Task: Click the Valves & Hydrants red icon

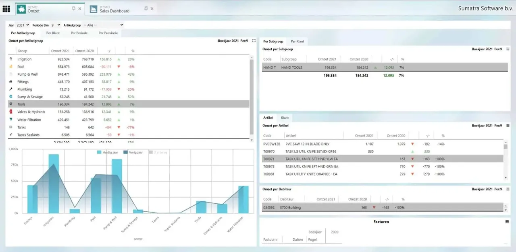Action: coord(11,112)
